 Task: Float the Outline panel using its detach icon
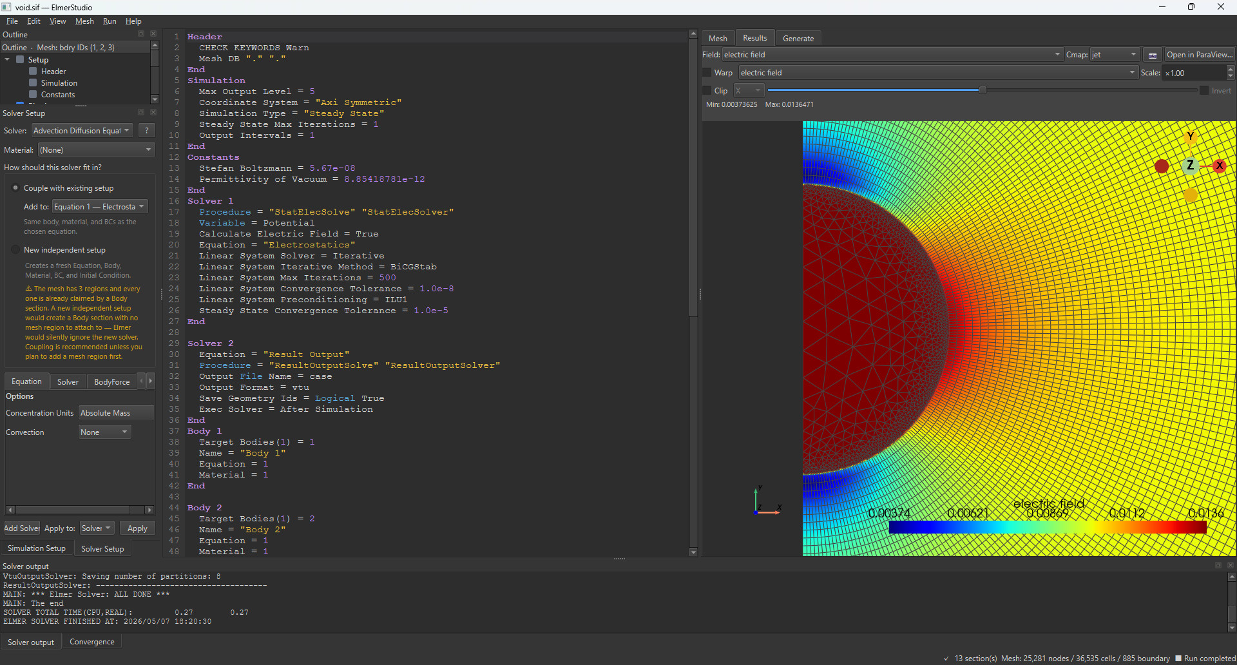point(141,34)
